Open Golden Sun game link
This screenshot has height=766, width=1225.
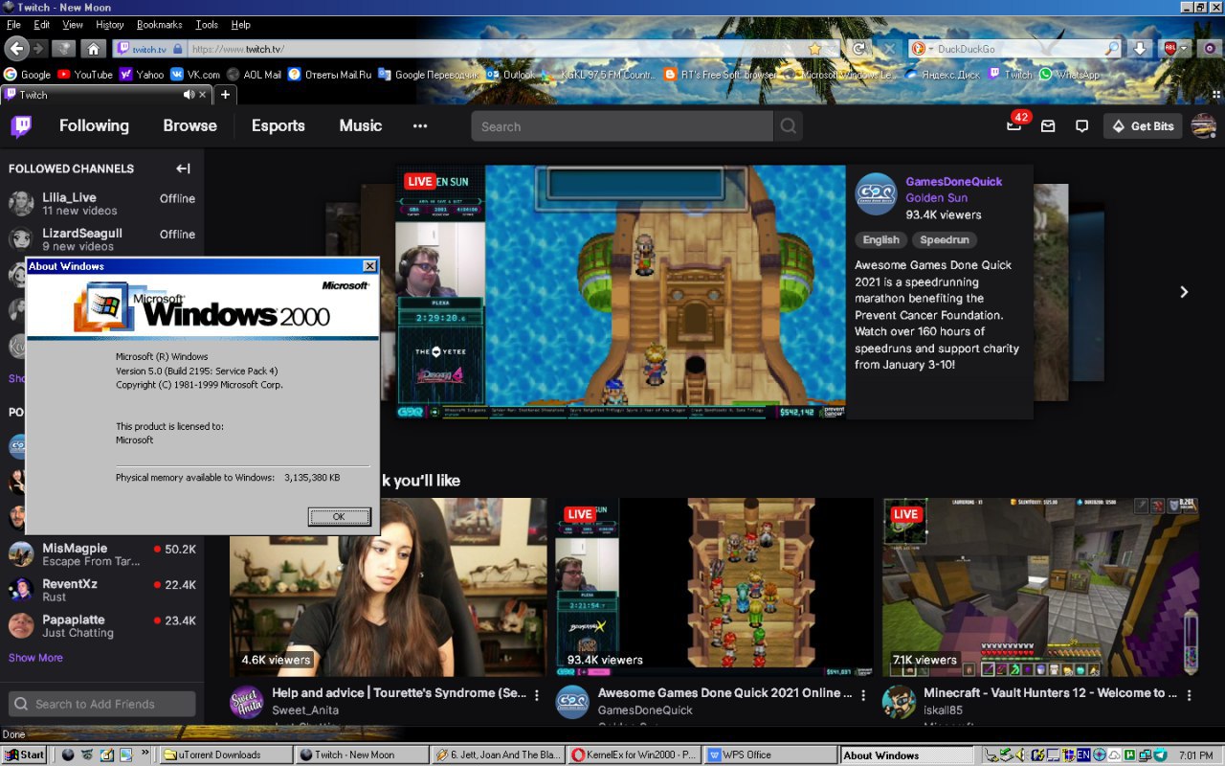tap(937, 198)
